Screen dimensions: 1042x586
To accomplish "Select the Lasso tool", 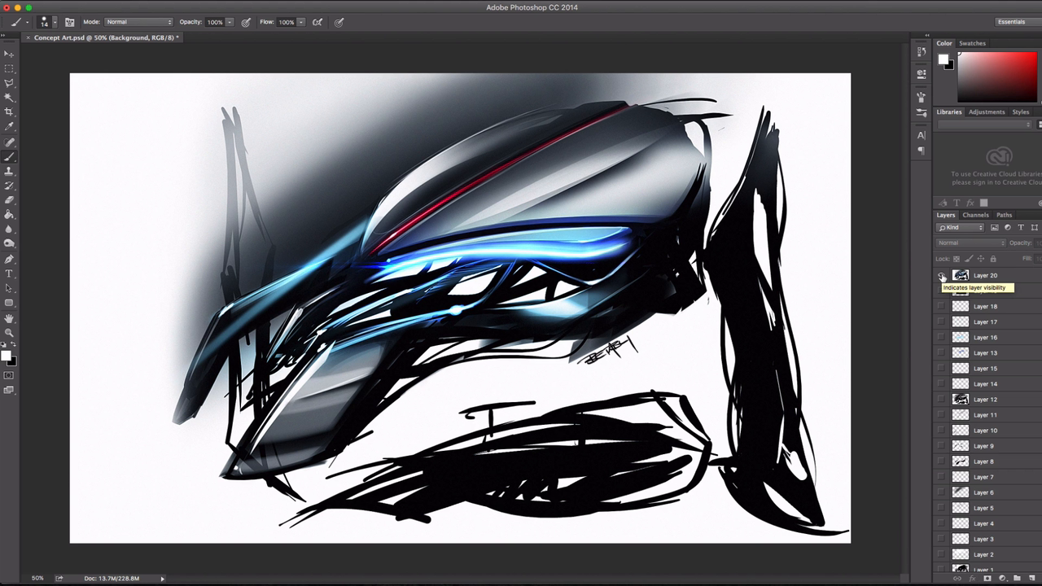I will click(x=9, y=83).
